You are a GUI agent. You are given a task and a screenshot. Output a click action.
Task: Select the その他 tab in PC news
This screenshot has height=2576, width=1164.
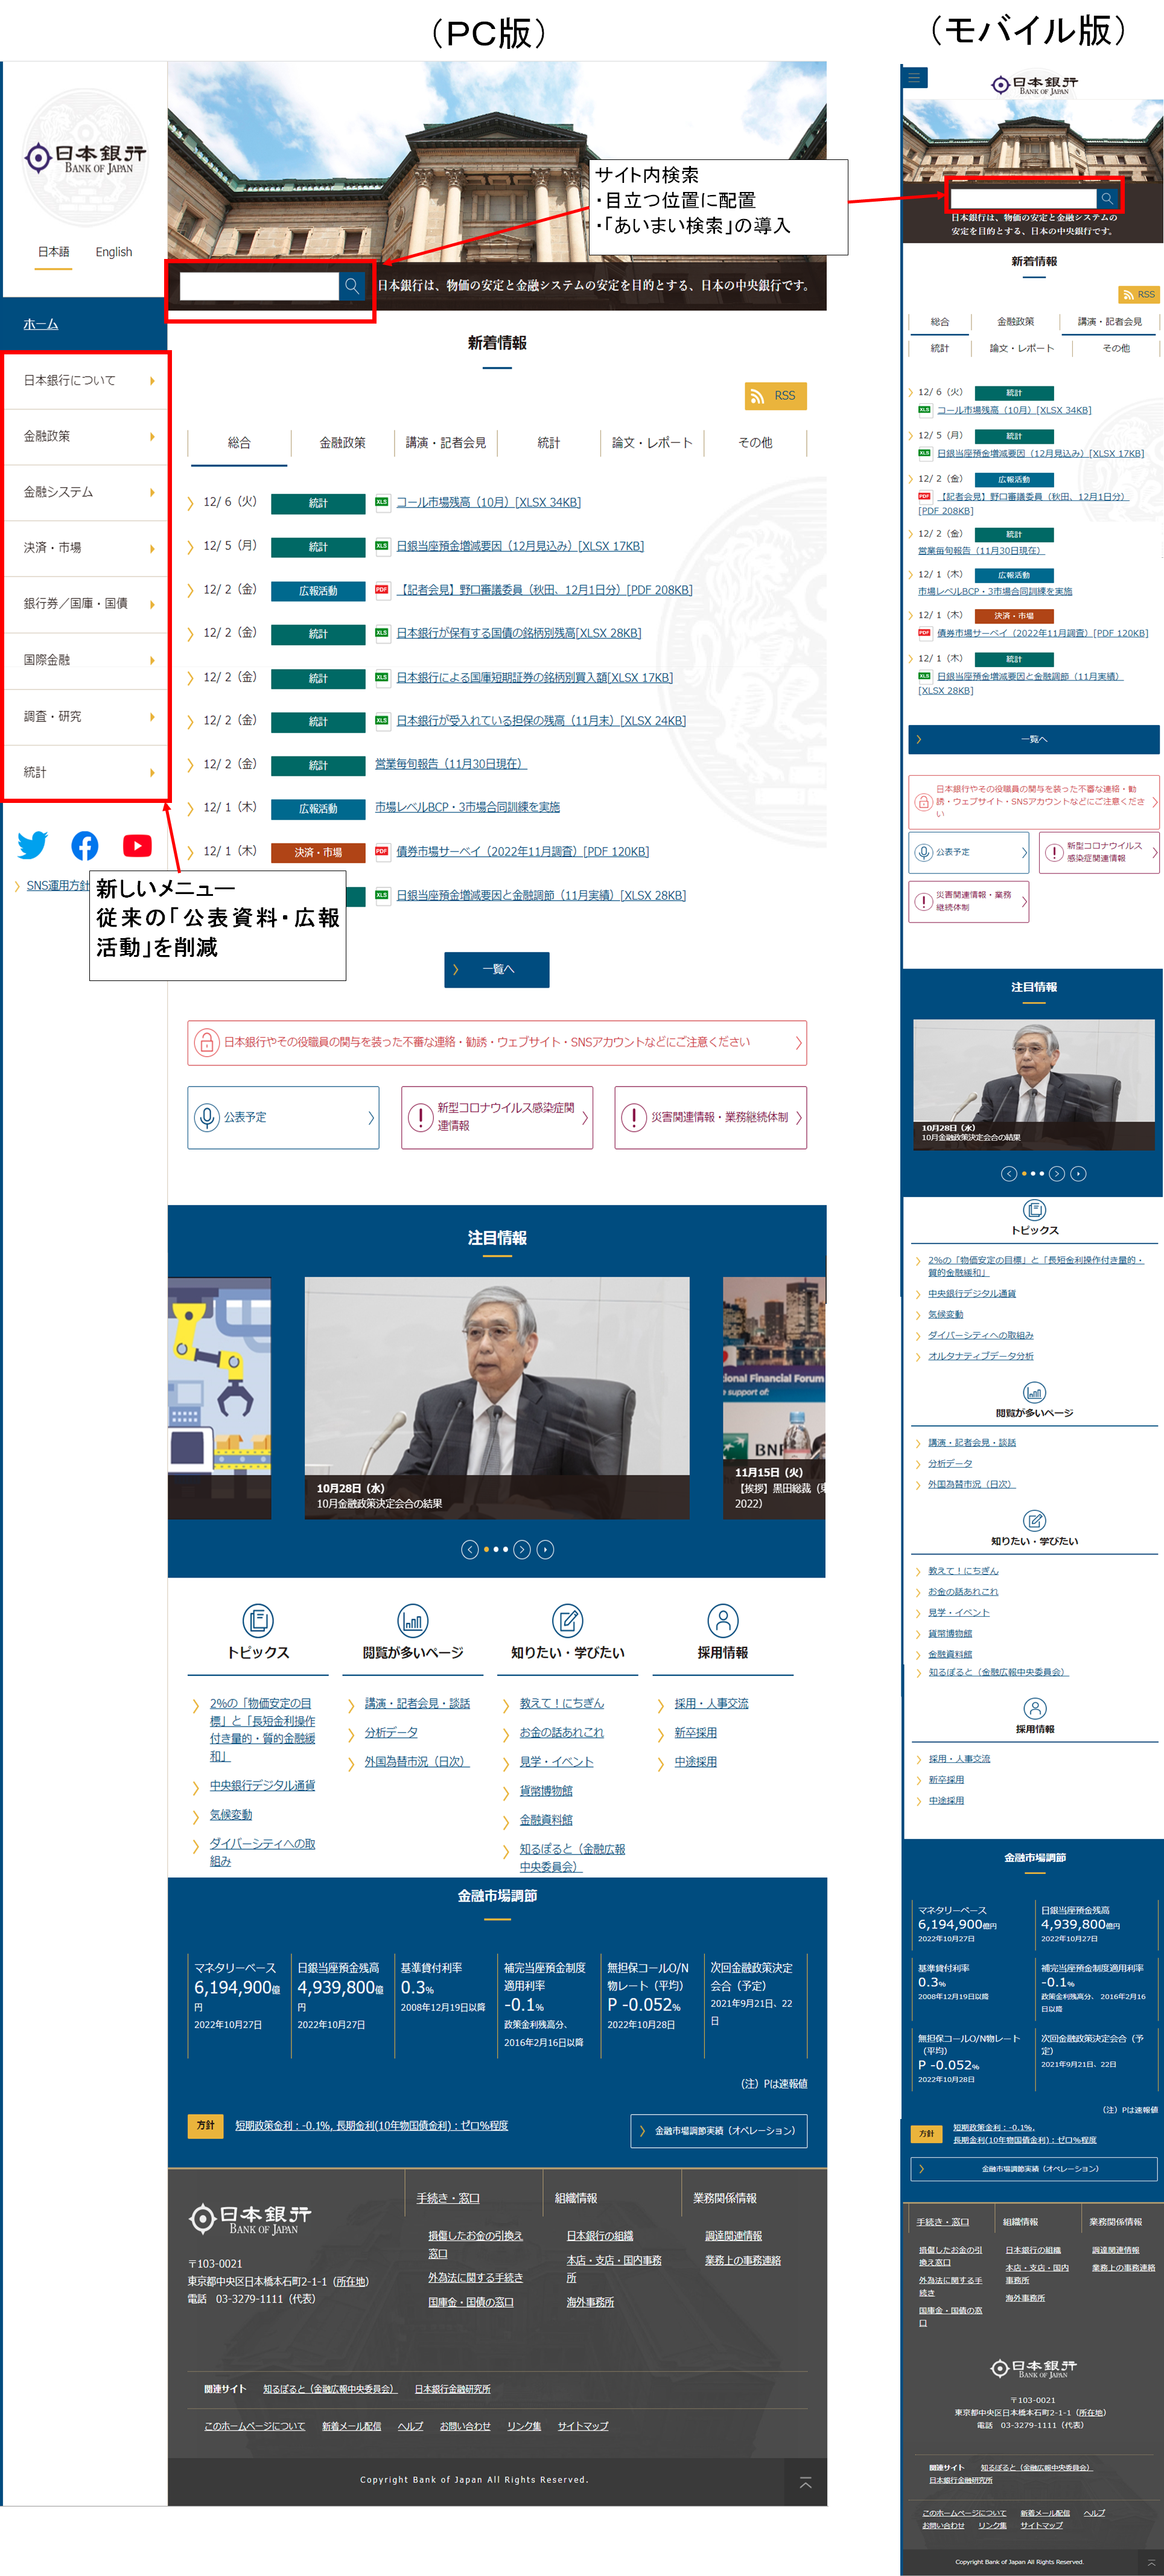[755, 443]
